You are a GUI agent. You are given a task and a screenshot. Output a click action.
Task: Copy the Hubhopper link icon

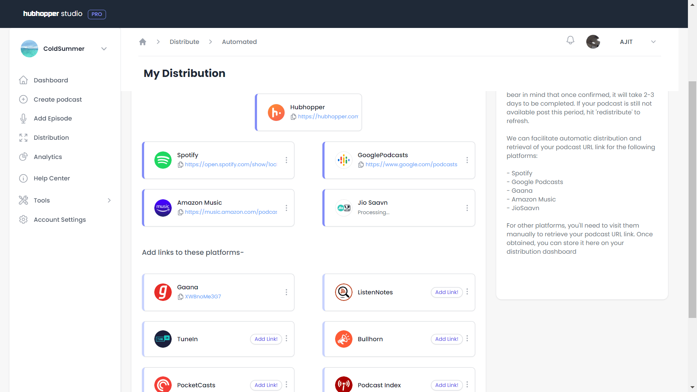click(293, 117)
